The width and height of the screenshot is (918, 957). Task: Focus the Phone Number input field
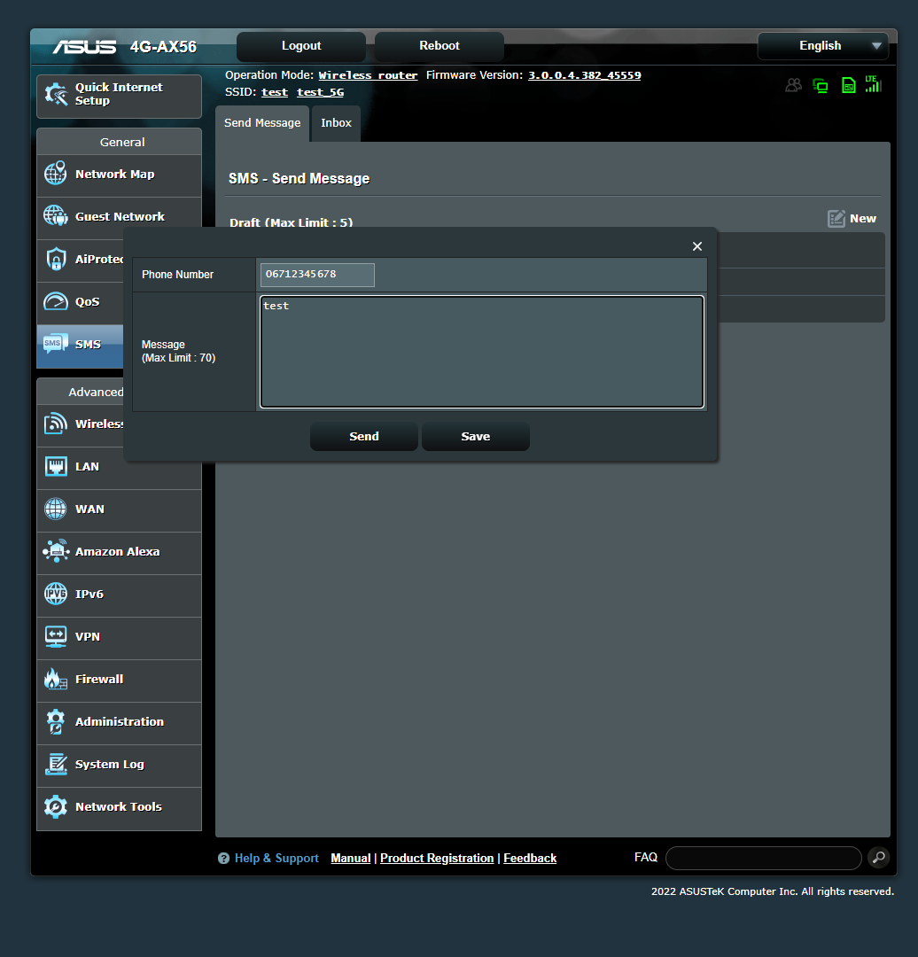pyautogui.click(x=317, y=275)
